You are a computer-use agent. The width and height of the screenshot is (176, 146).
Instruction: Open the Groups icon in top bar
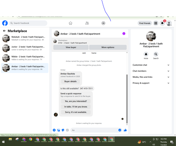click(x=103, y=23)
